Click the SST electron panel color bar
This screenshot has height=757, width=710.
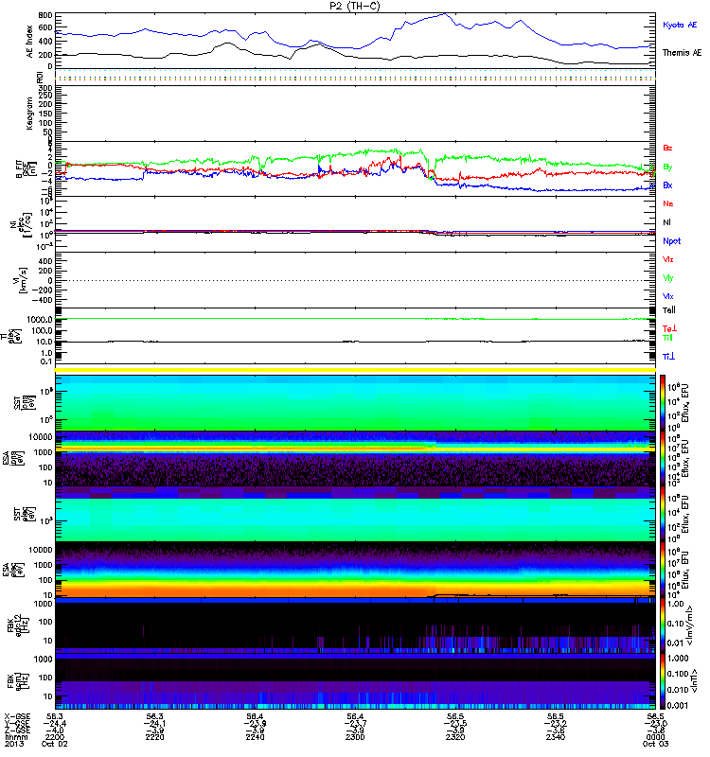coord(663,514)
